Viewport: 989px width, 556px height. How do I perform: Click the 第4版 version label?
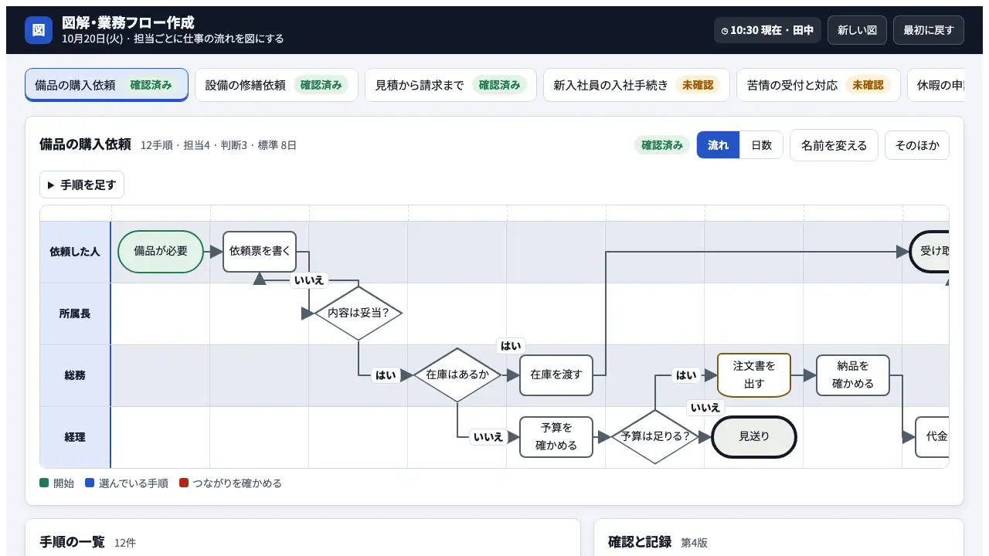[x=694, y=543]
